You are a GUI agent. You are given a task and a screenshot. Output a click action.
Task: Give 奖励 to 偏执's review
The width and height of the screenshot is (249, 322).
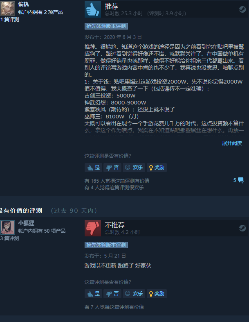point(157,168)
